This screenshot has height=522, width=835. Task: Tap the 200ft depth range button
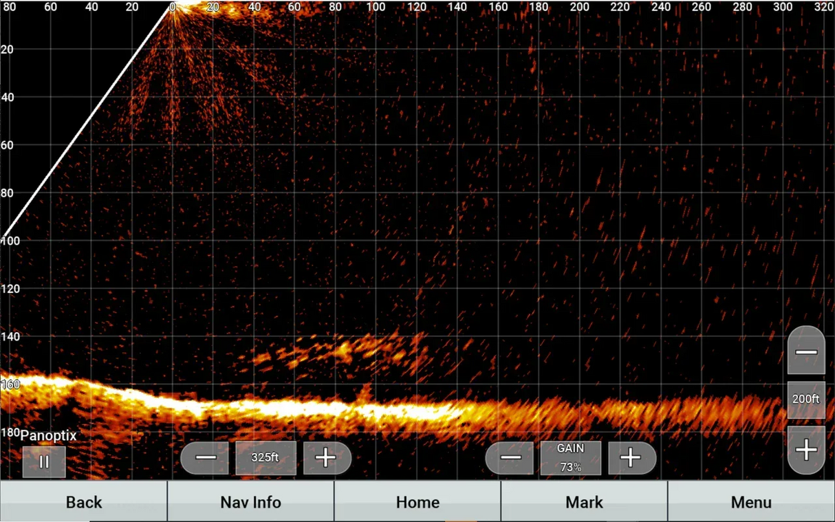[805, 399]
